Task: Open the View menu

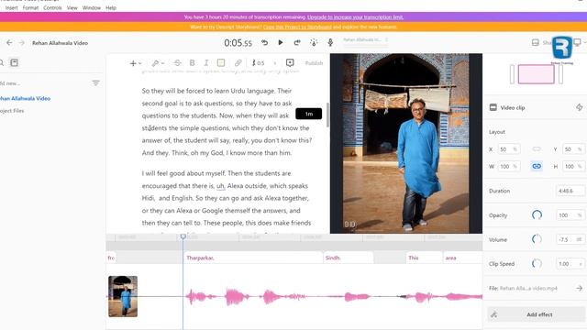Action: 72,7
